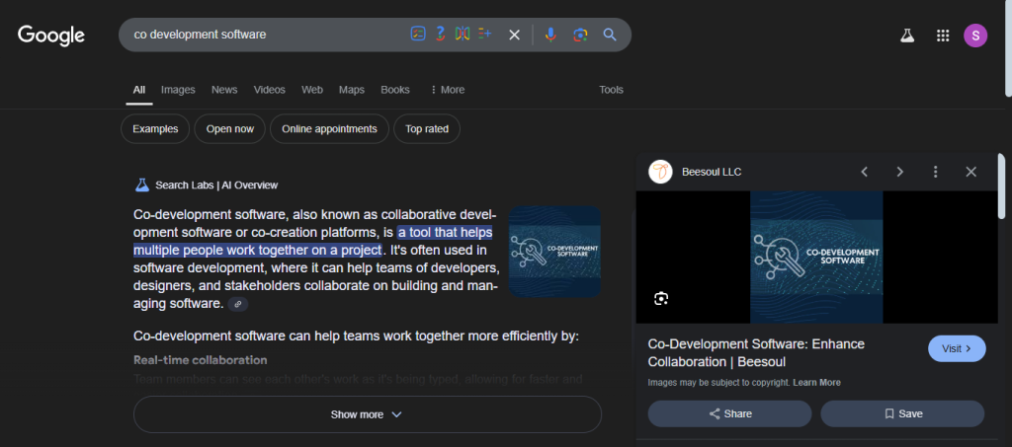Click 'Real-time collaboration' heading
Viewport: 1012px width, 447px height.
200,360
